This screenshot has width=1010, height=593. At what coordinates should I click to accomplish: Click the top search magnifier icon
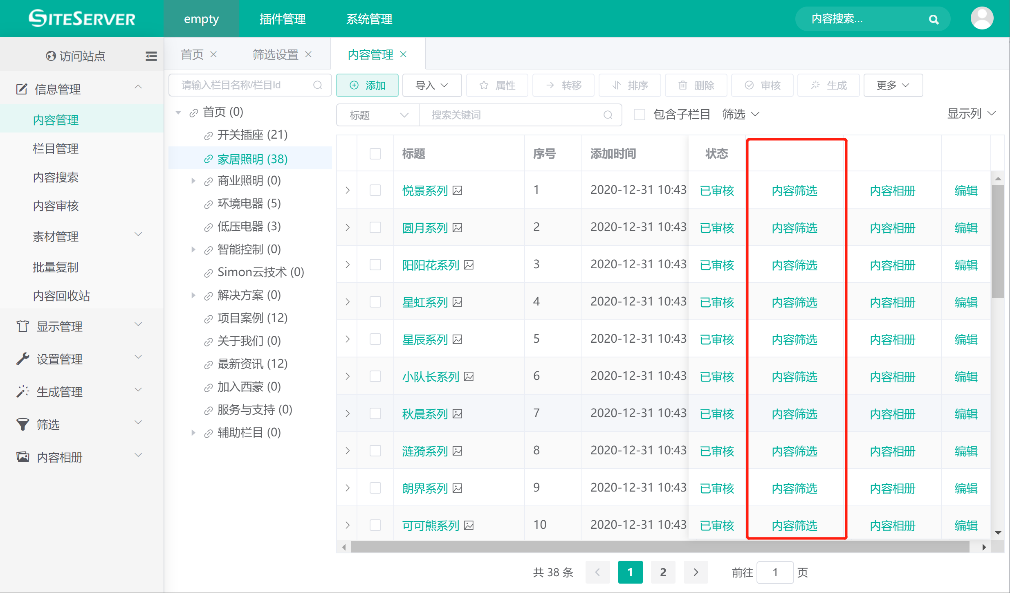[934, 19]
